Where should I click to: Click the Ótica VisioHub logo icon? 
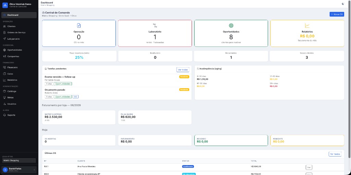[x=5, y=5]
